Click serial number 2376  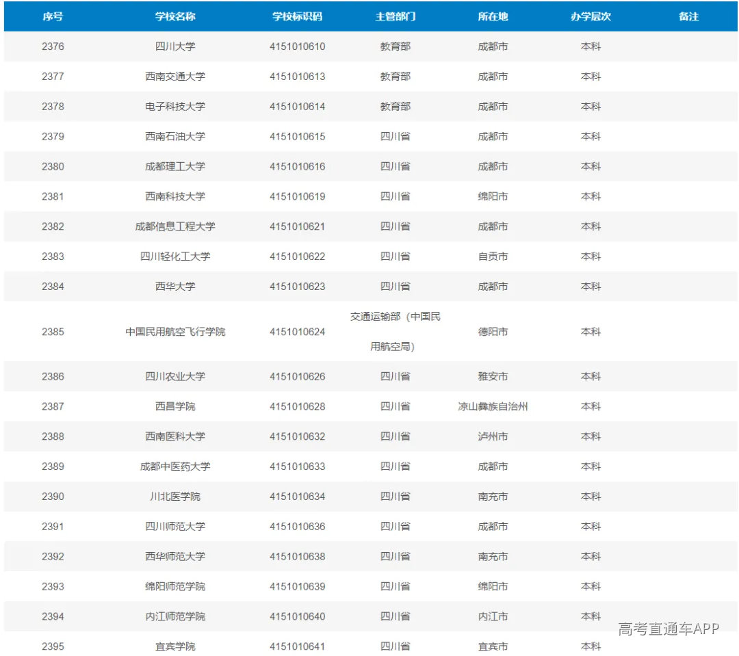53,47
